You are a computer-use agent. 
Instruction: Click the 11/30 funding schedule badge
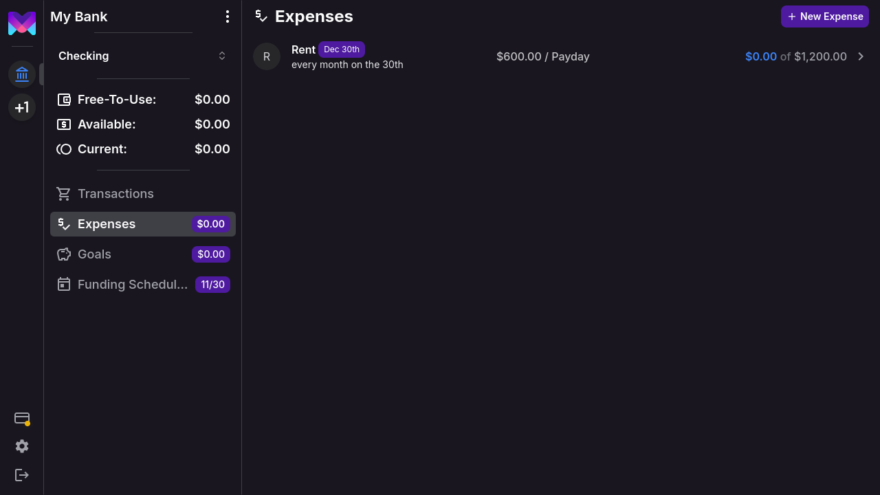[212, 285]
